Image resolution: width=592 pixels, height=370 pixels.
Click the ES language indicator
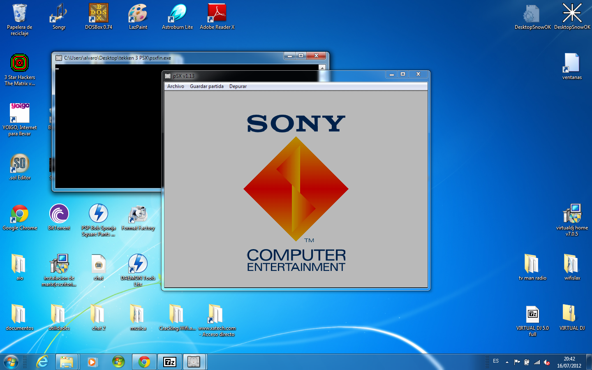(496, 361)
